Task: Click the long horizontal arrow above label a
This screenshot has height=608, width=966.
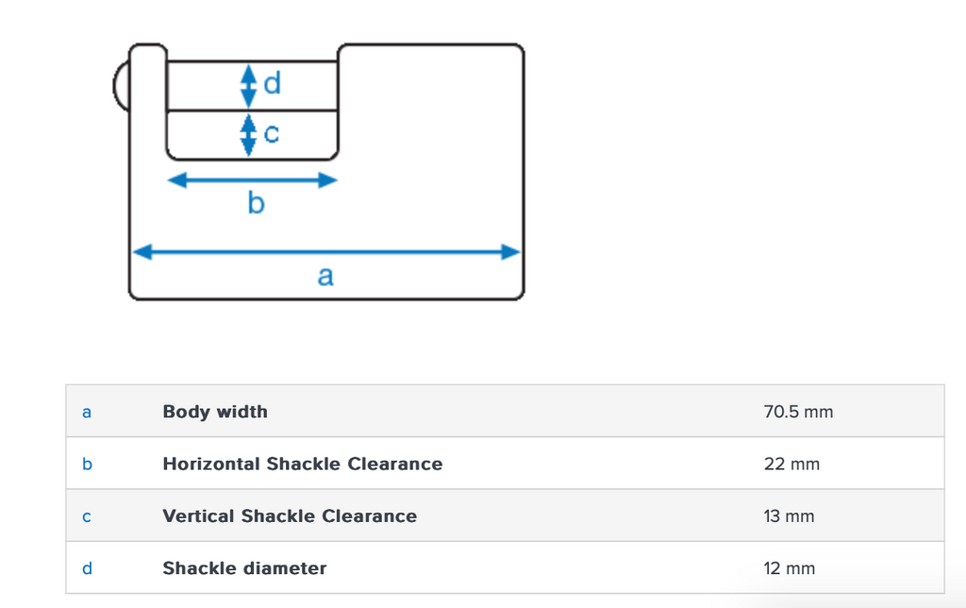Action: click(x=326, y=252)
